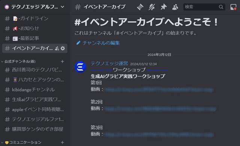This screenshot has height=146, width=240.
Task: Open the ハカセとアックンの... channel
Action: pos(35,80)
